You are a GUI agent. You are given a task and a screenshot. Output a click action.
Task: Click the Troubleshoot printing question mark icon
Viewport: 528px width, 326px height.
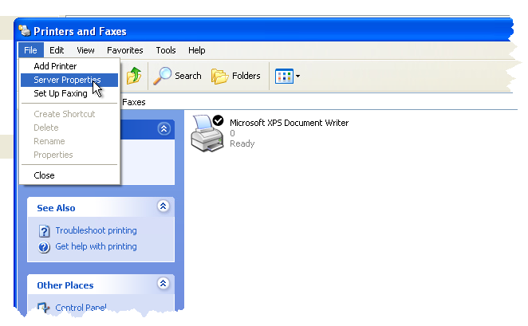[45, 231]
